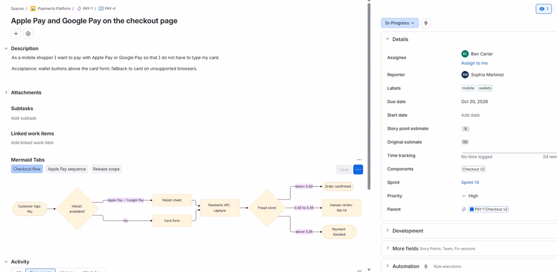Collapse the Details section chevron
The width and height of the screenshot is (557, 272).
[x=387, y=39]
